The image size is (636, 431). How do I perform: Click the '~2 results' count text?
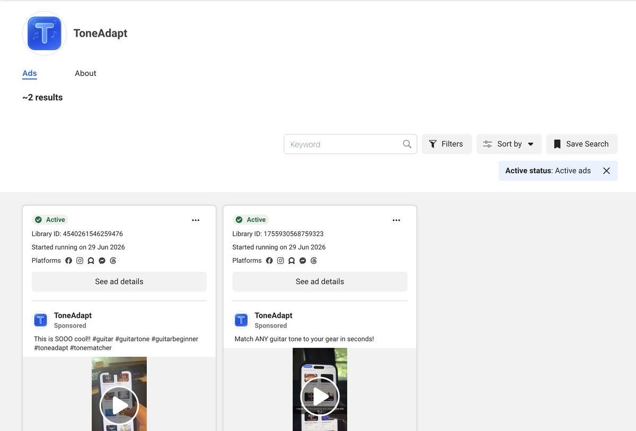(42, 98)
